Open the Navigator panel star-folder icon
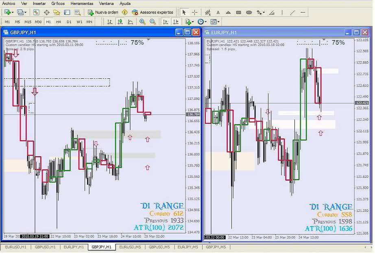 coord(57,13)
